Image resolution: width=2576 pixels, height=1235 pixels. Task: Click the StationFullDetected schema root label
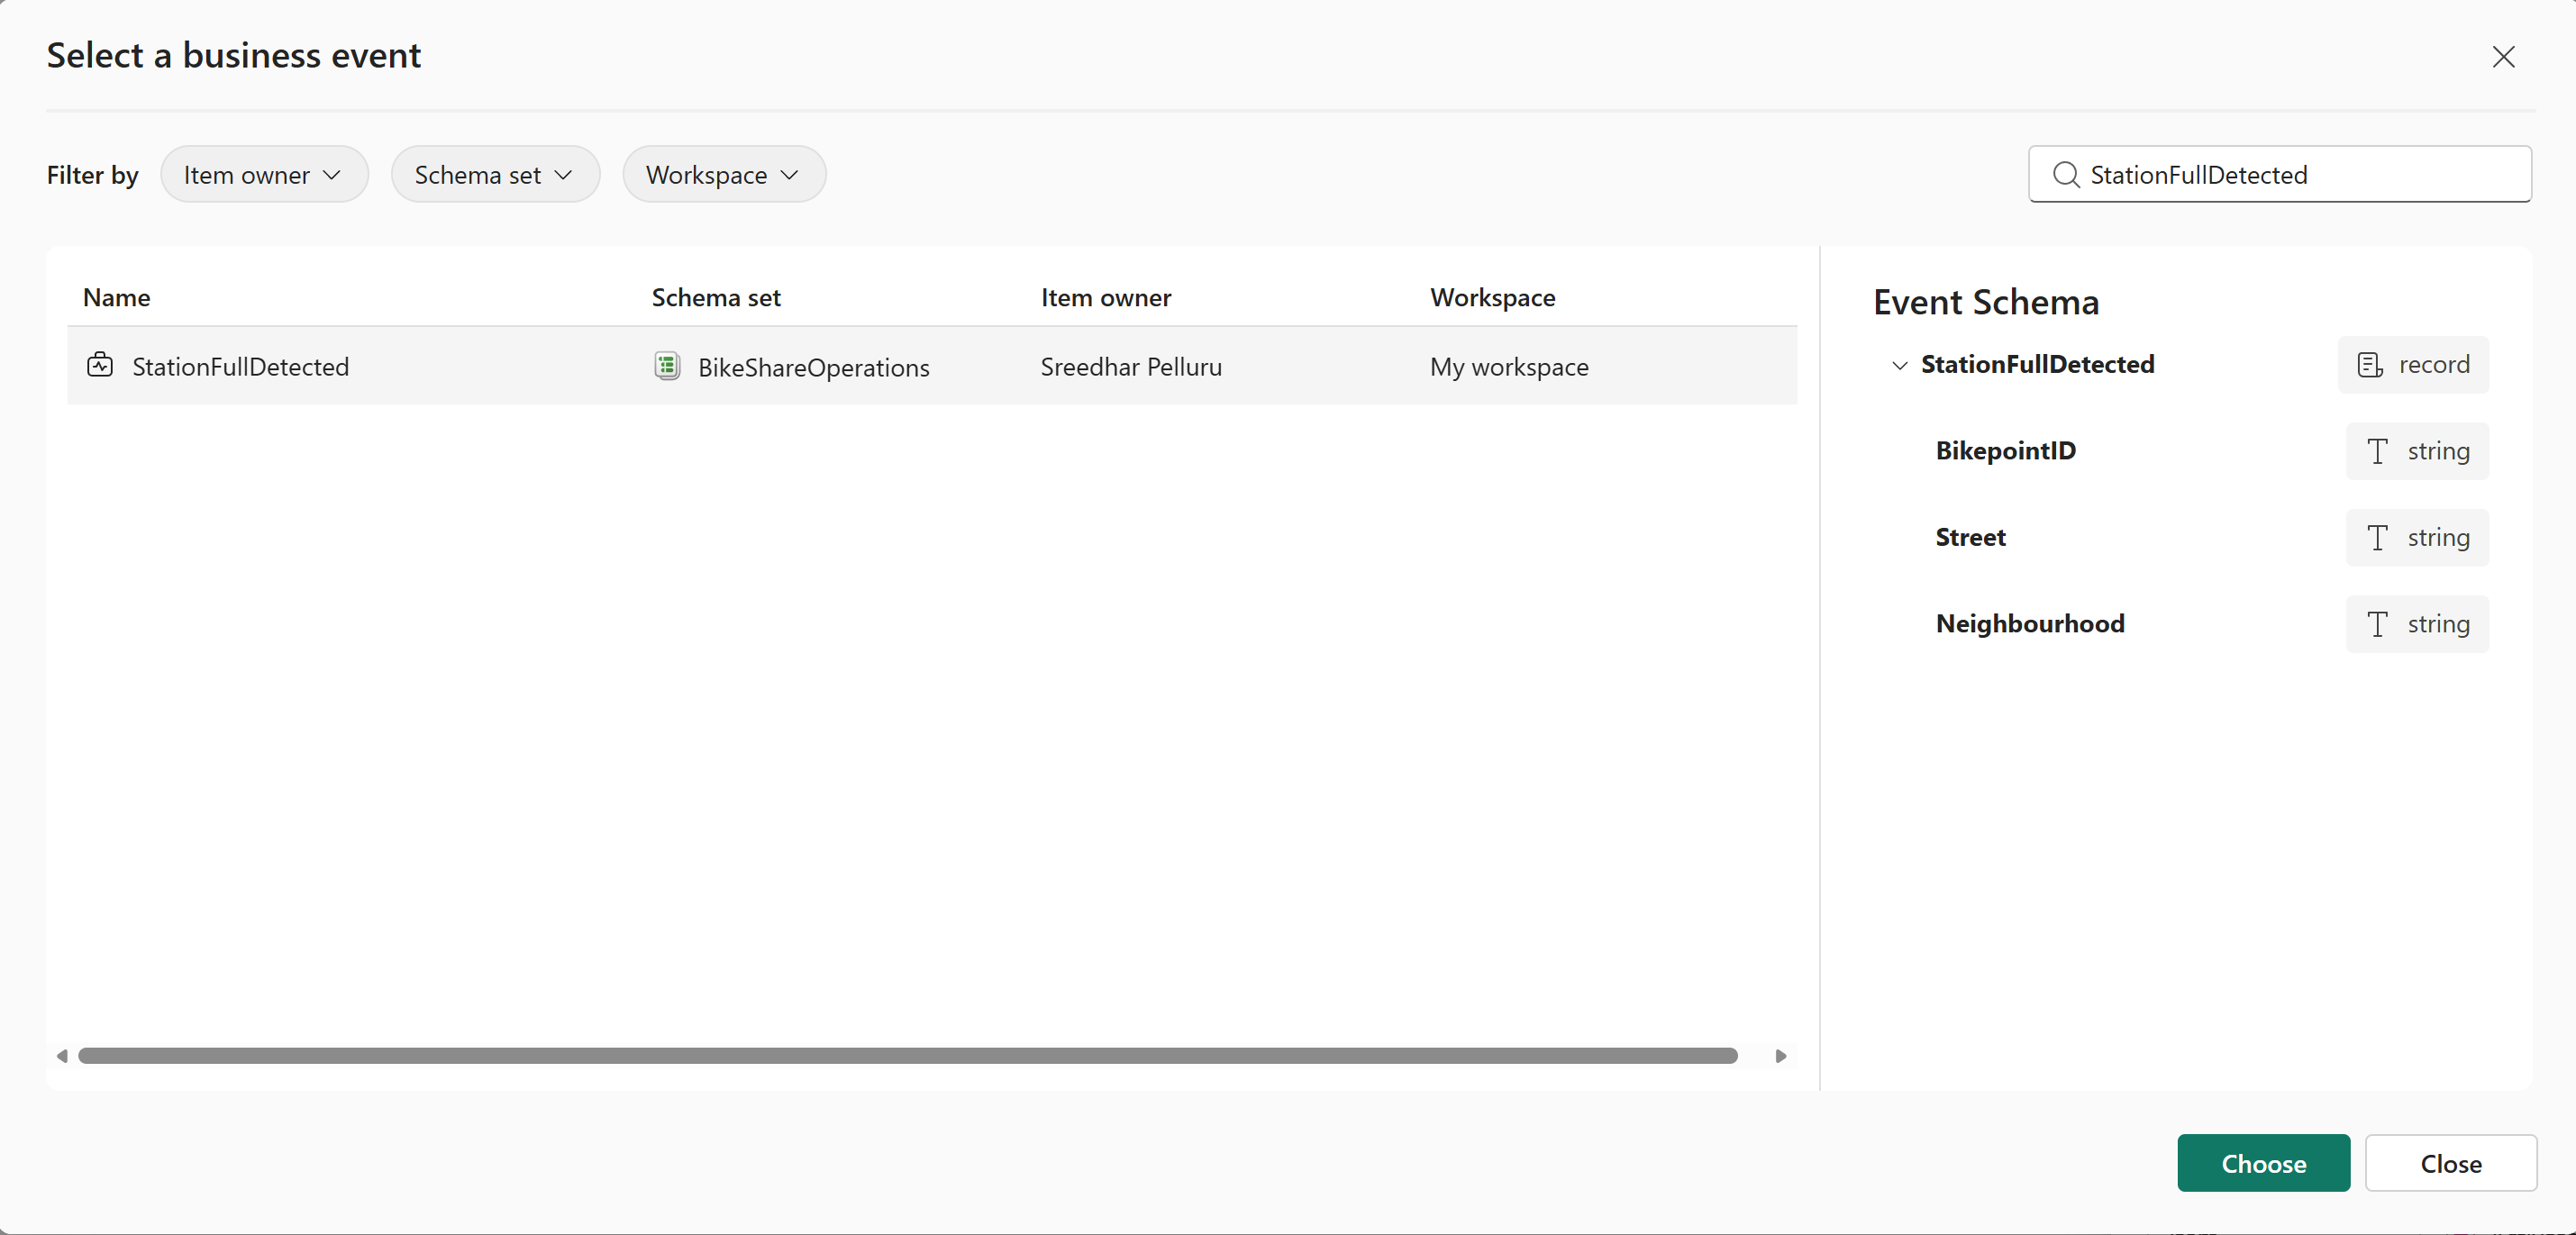point(2037,364)
